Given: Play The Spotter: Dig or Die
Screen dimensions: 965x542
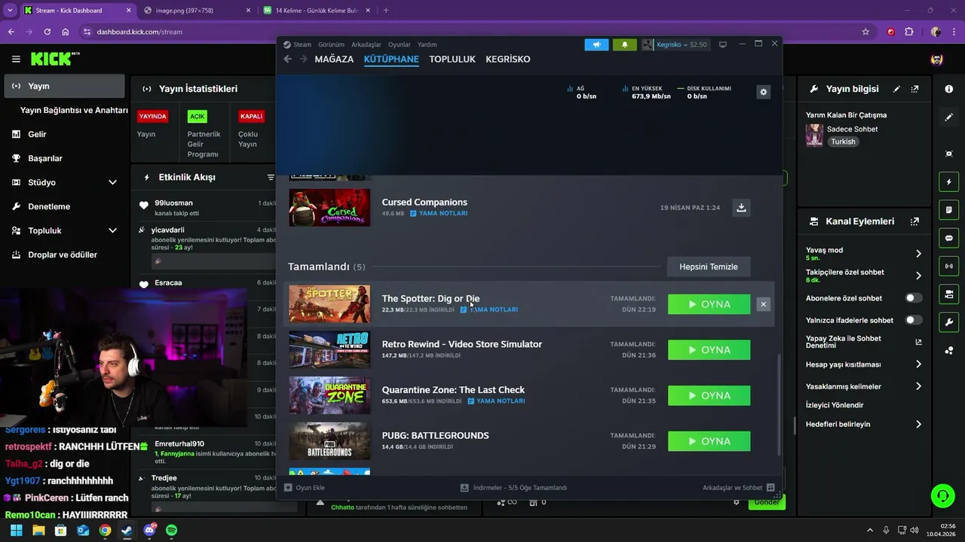Looking at the screenshot, I should pyautogui.click(x=709, y=304).
